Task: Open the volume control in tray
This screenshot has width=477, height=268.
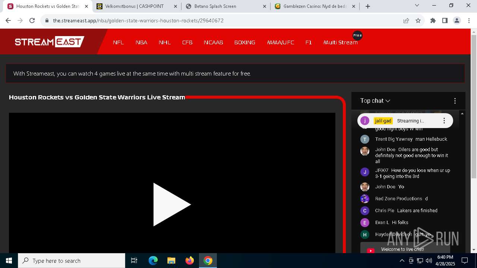Action: coord(429,261)
